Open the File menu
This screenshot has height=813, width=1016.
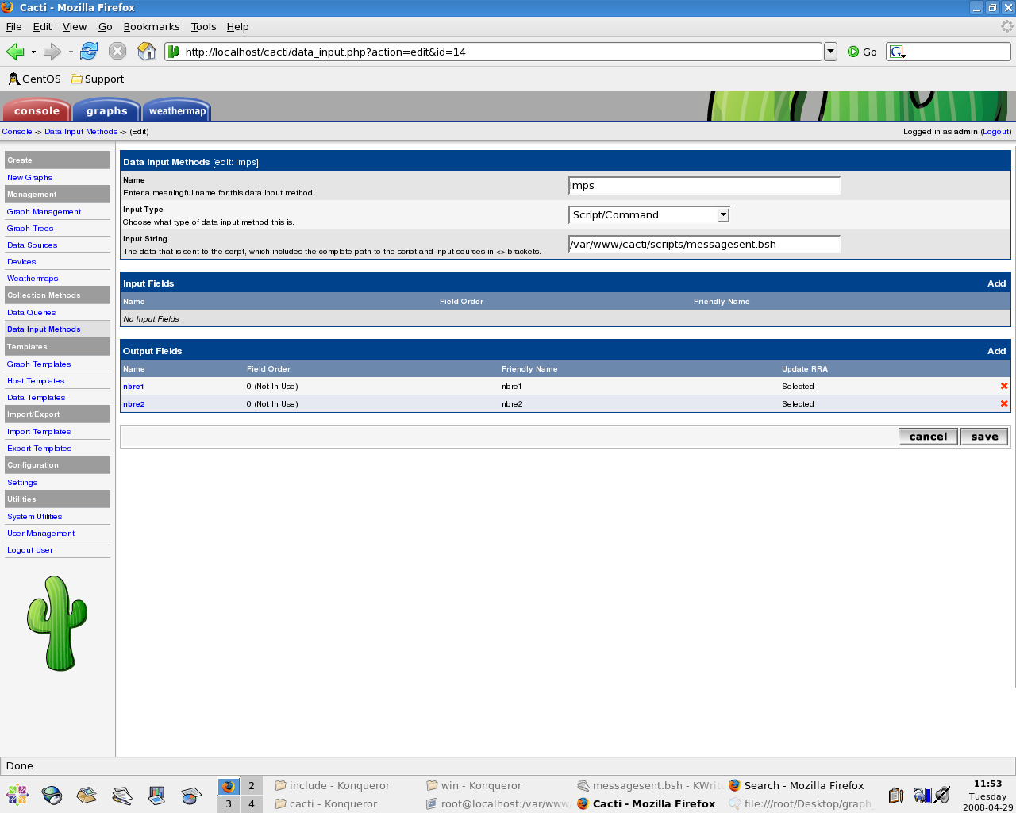click(x=14, y=26)
